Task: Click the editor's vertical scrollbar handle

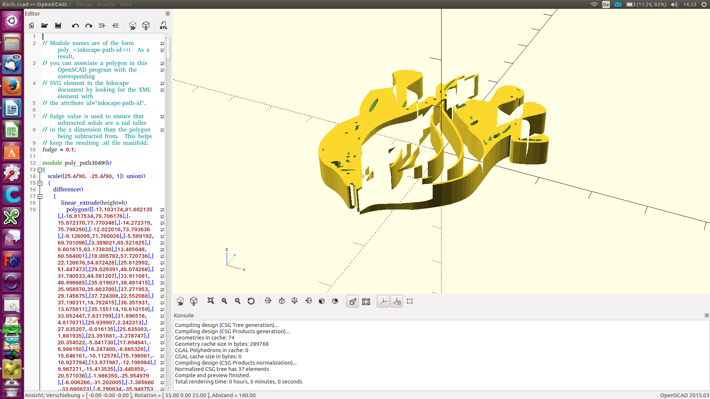Action: [x=168, y=48]
